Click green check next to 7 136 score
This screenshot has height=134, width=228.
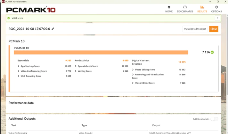[212, 52]
